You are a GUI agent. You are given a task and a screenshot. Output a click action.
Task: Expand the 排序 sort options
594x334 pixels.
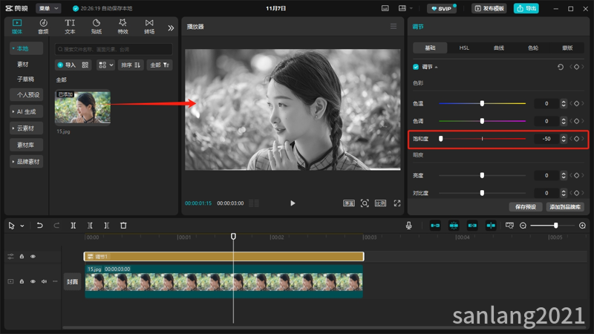[x=131, y=65]
